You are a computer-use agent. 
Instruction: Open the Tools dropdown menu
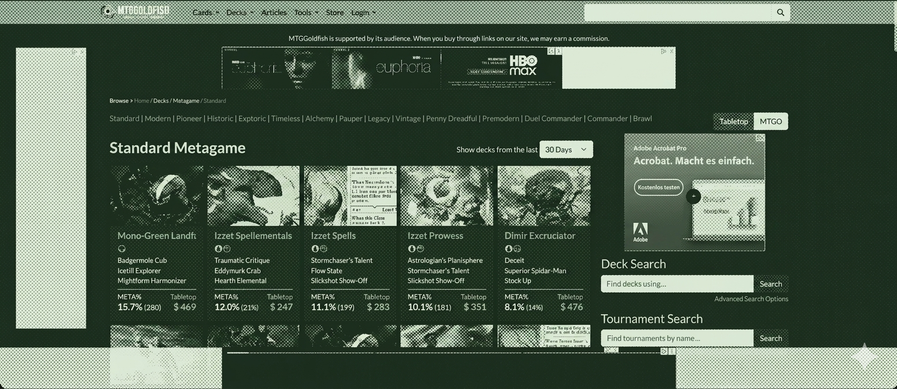(x=306, y=12)
